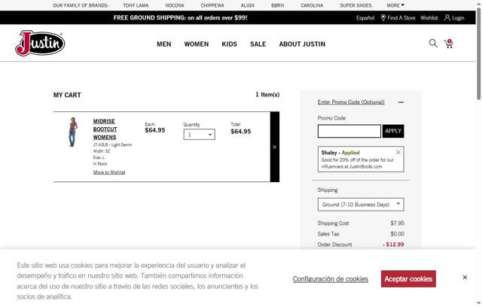The image size is (482, 307).
Task: Click the Sales Tax value $0.00
Action: 397,233
